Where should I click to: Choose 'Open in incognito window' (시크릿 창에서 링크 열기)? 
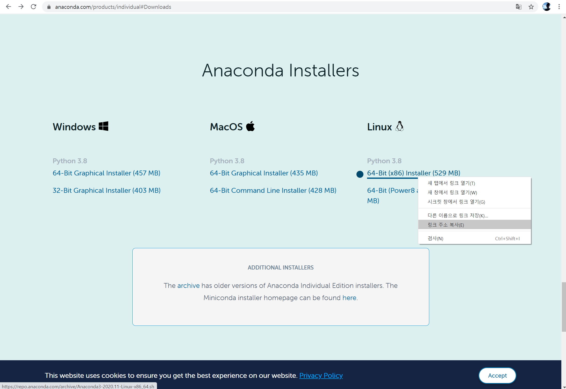[456, 202]
